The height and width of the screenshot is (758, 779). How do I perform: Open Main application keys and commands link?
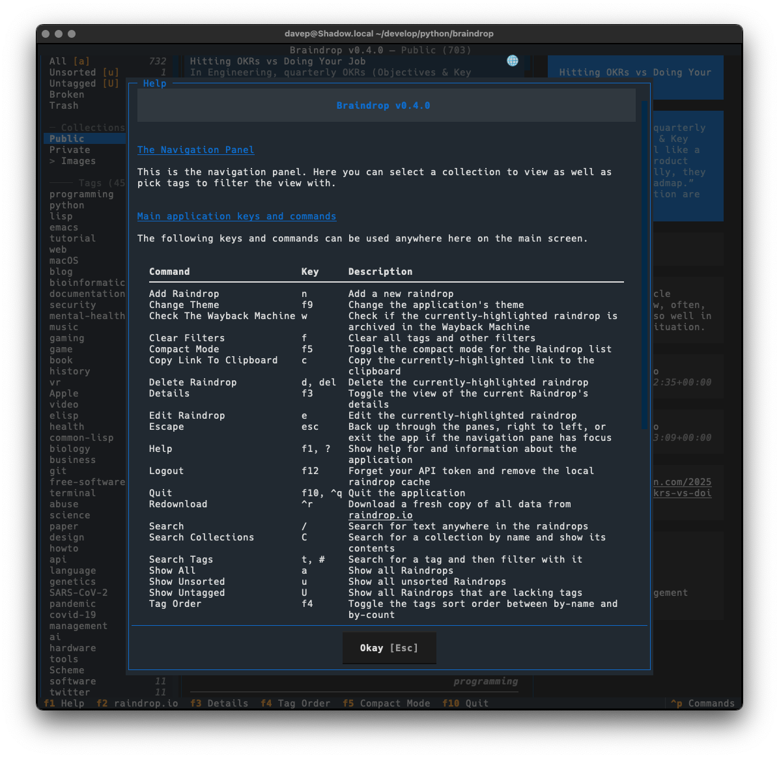tap(236, 216)
